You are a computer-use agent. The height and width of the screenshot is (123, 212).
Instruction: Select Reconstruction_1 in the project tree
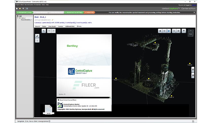click(x=26, y=20)
